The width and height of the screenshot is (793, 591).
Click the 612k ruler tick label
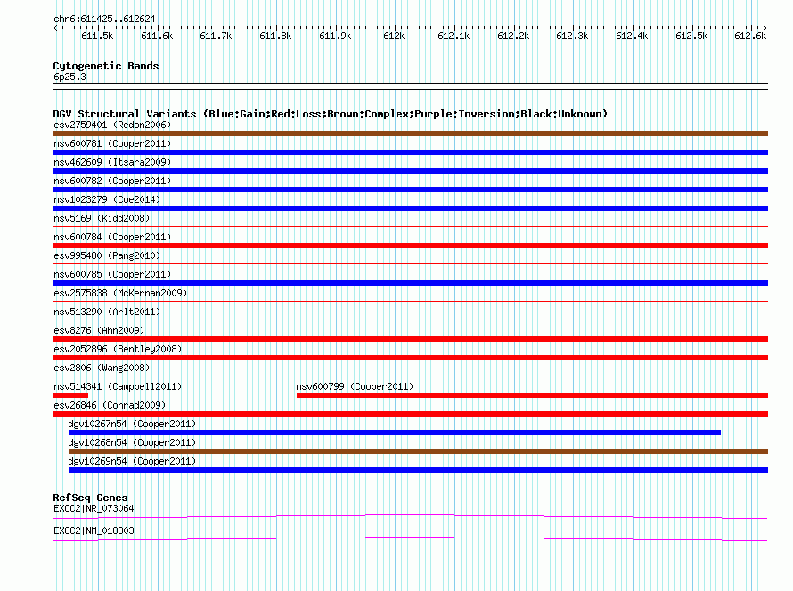(x=394, y=36)
